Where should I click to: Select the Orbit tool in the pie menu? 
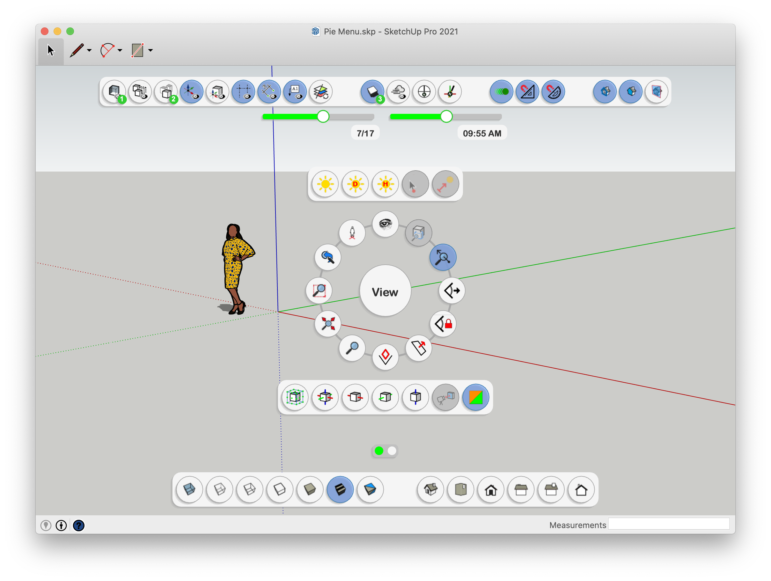point(328,257)
